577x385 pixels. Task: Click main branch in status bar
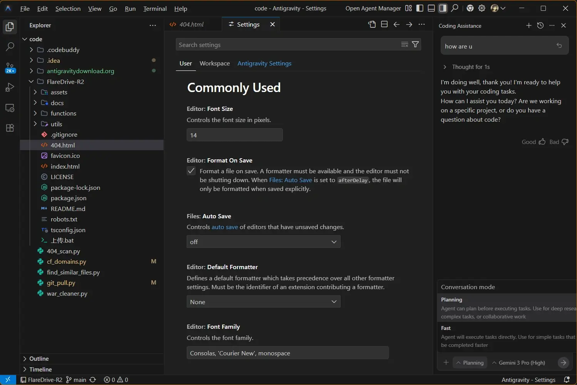(x=76, y=380)
